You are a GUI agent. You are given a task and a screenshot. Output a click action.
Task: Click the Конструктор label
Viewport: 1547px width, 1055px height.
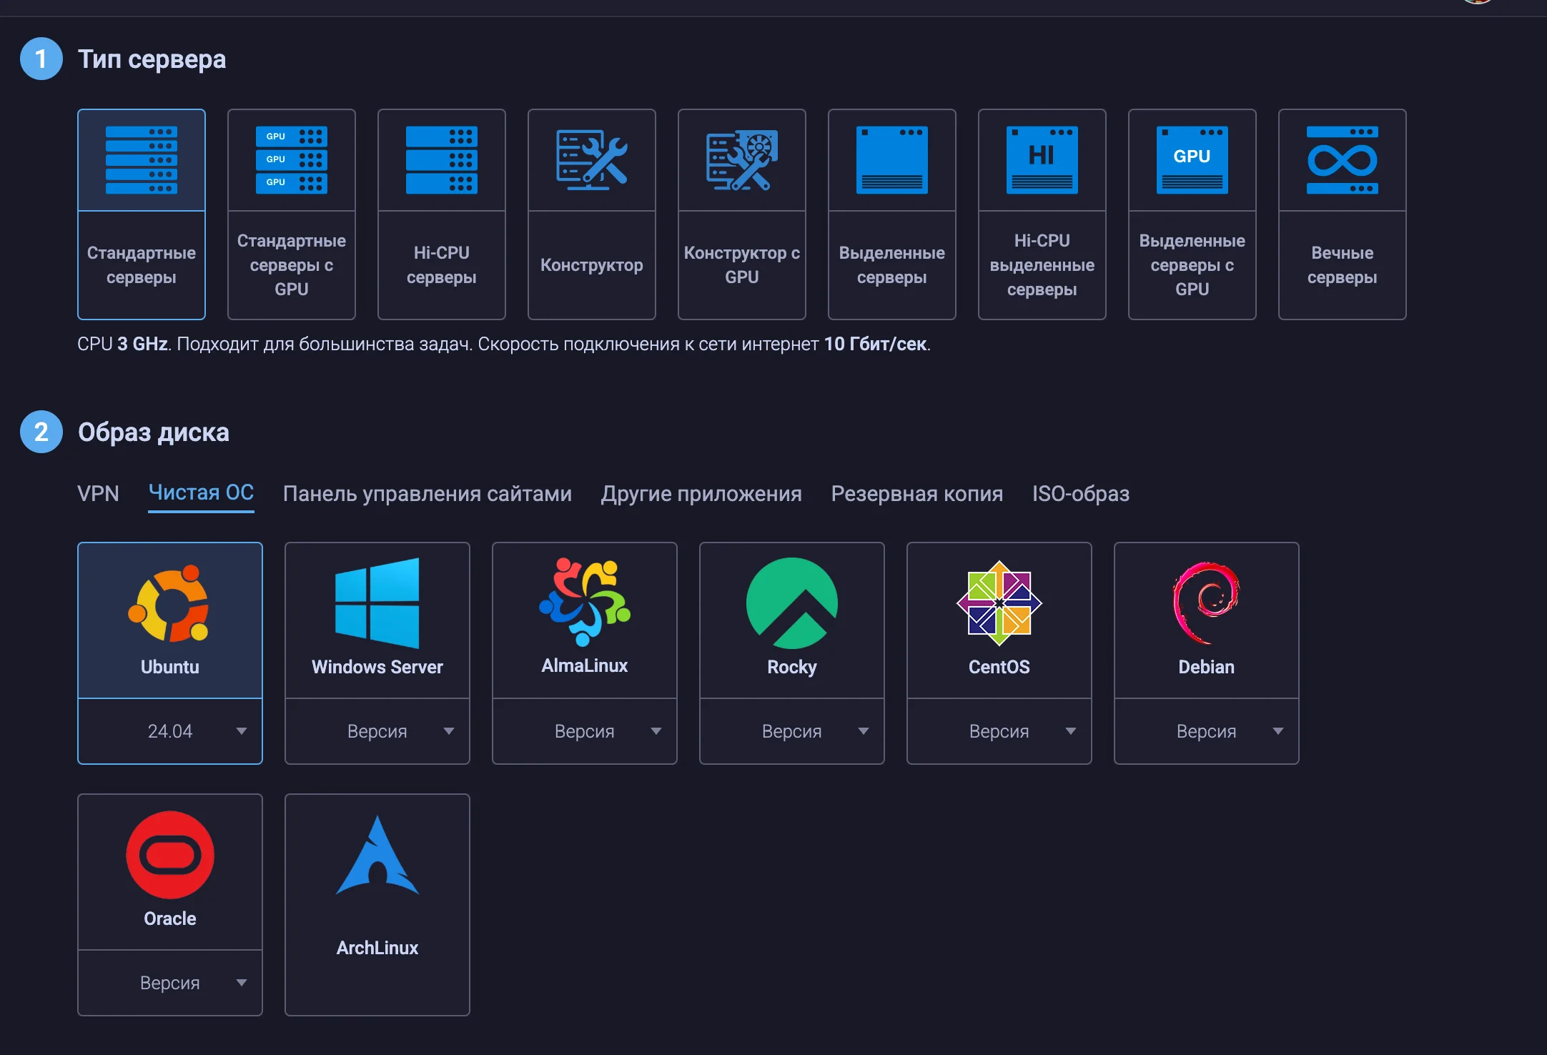click(592, 265)
